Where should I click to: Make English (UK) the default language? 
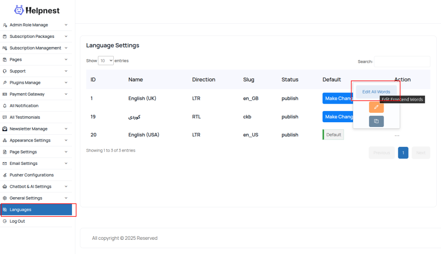pos(338,99)
